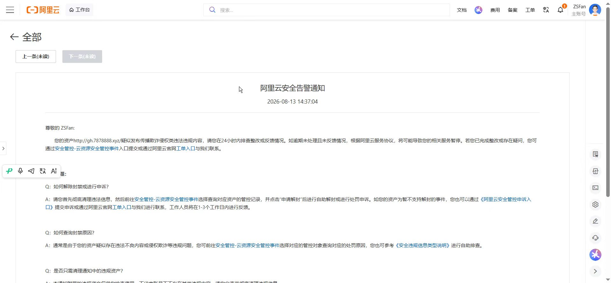Open 安全管控 link in 如何查询封禁原因 answer
The image size is (611, 283).
pos(247,246)
